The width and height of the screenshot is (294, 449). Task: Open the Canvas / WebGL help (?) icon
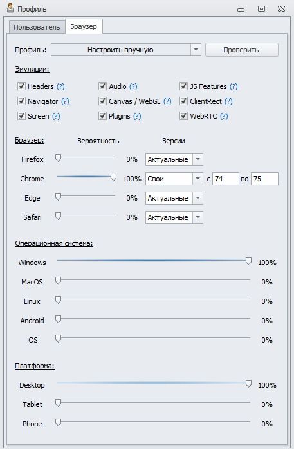[x=167, y=101]
